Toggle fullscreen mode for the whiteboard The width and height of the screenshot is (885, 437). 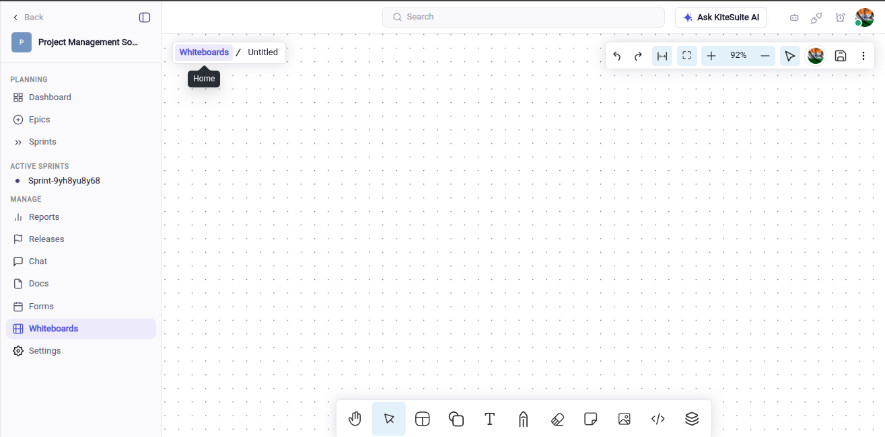pyautogui.click(x=686, y=56)
